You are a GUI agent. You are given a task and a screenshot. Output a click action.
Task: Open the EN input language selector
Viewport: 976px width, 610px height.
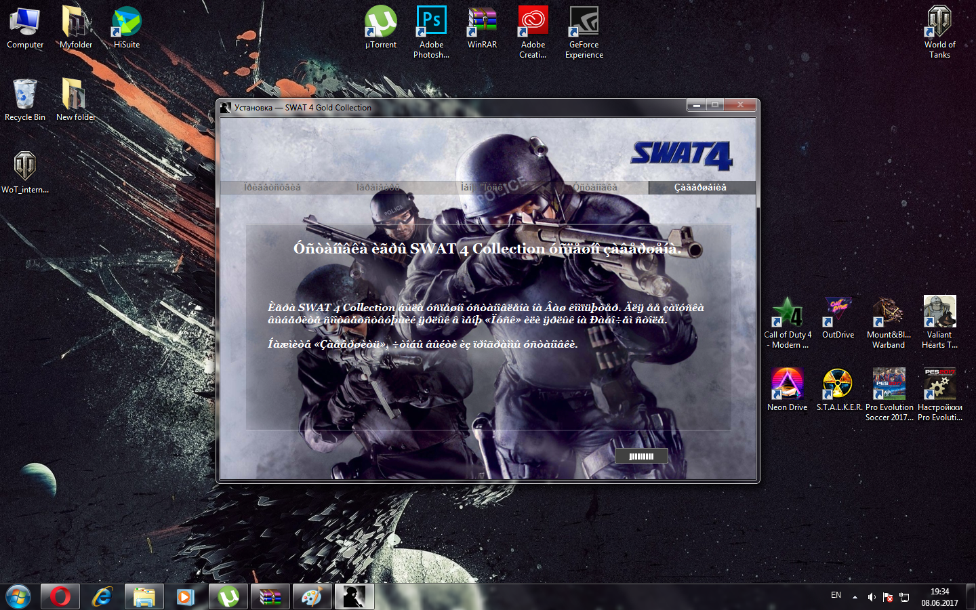pyautogui.click(x=836, y=596)
